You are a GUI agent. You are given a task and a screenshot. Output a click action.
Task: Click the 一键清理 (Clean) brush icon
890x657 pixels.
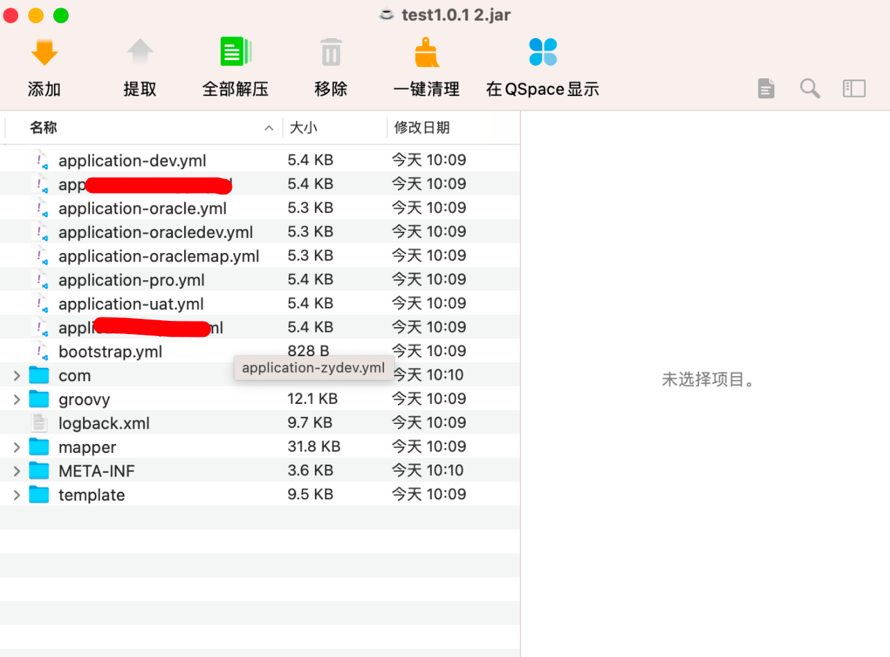(426, 51)
